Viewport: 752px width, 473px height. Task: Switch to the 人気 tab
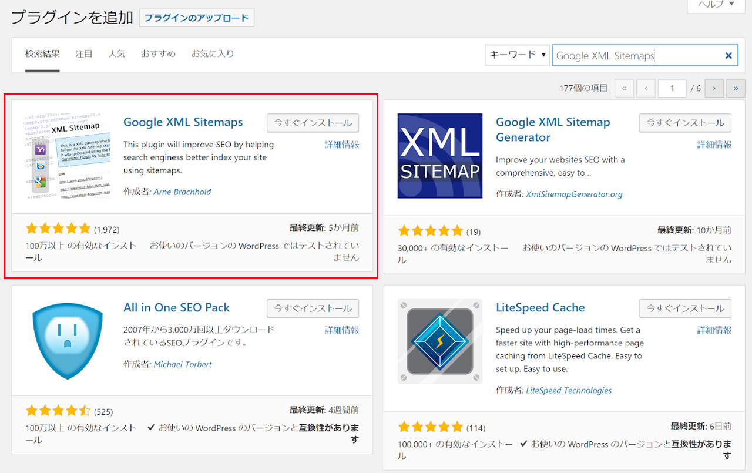117,54
